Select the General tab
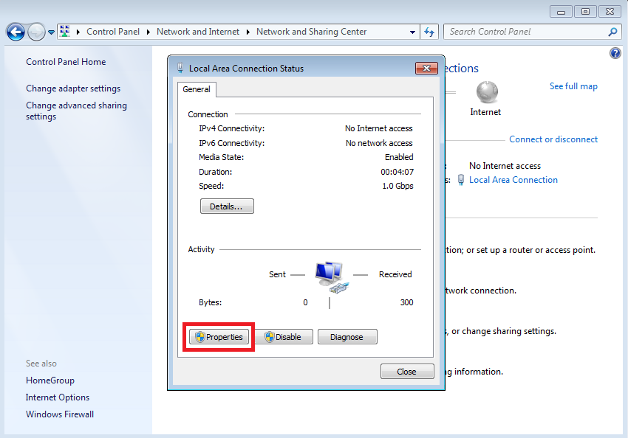The height and width of the screenshot is (438, 628). coord(197,89)
